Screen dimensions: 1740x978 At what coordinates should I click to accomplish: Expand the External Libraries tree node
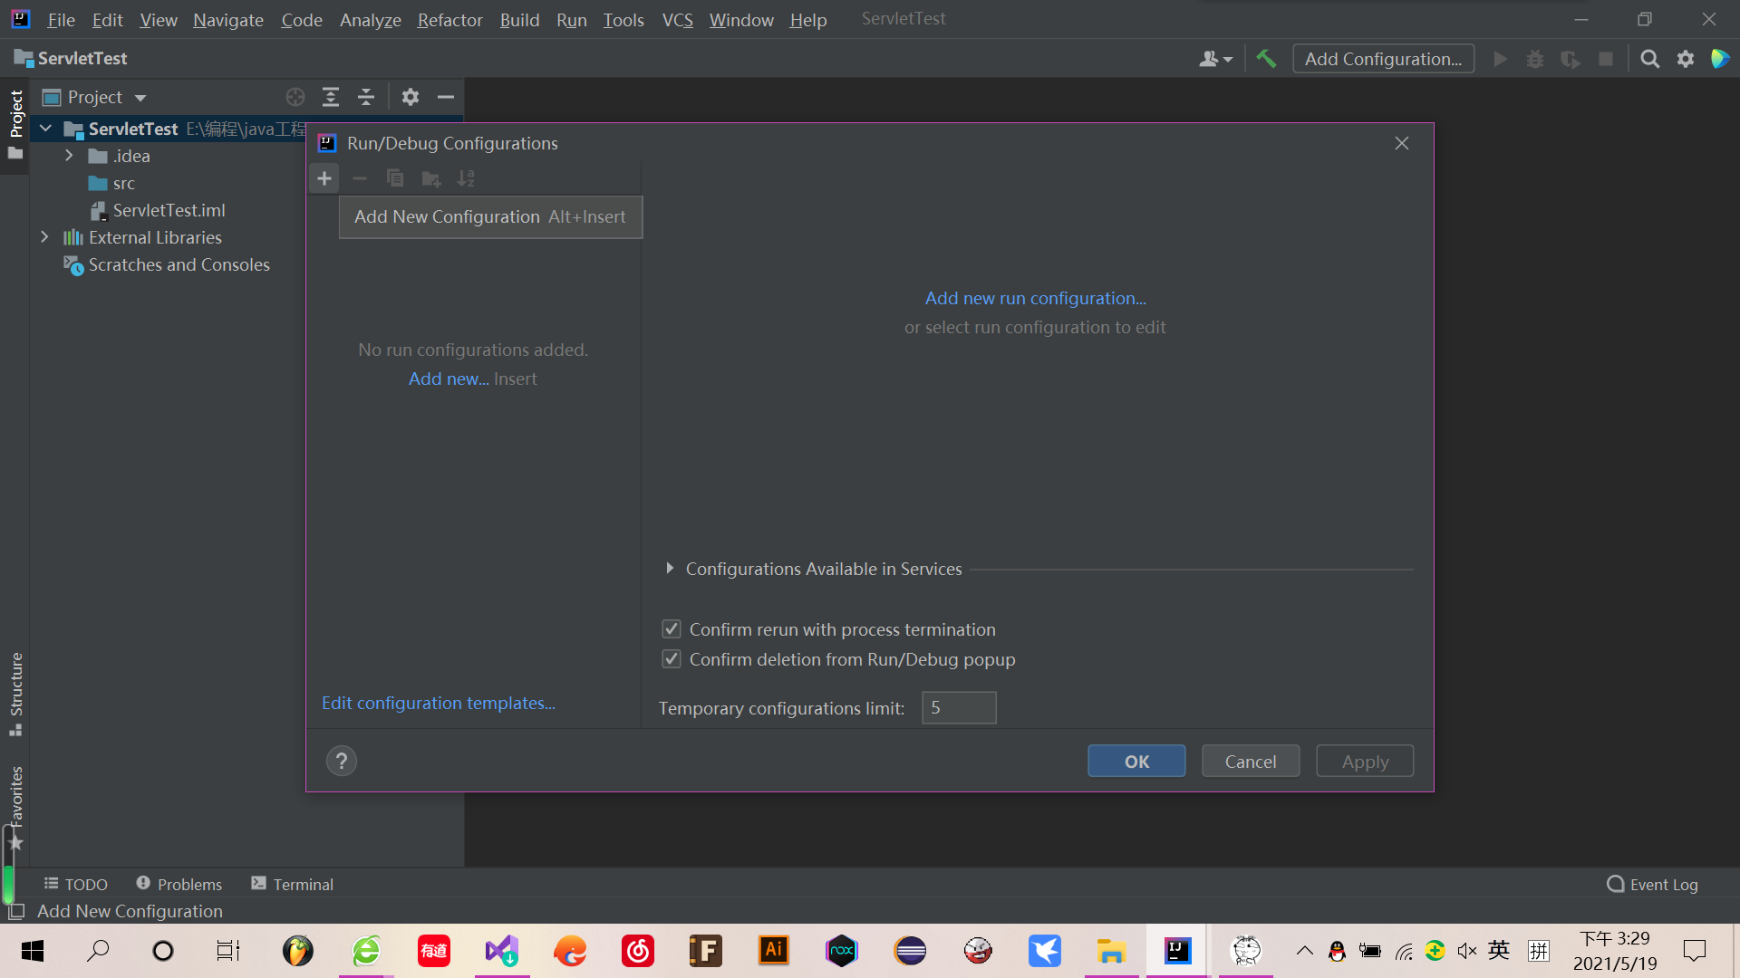(x=45, y=237)
